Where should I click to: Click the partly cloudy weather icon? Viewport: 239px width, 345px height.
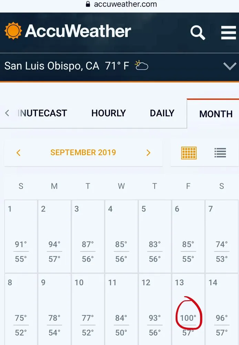point(142,65)
